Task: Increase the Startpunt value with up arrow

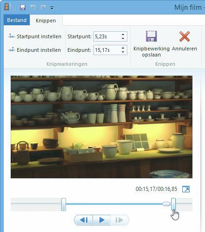Action: click(123, 35)
